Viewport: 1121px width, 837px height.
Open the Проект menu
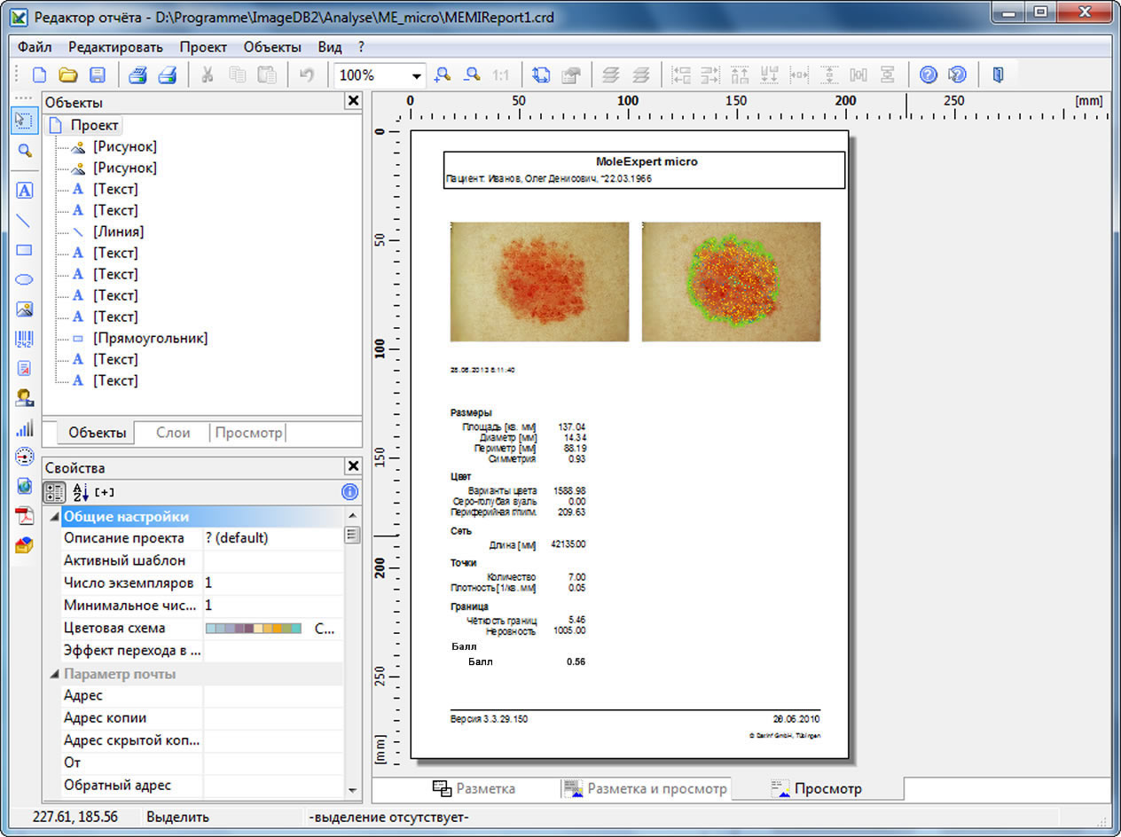coord(203,47)
